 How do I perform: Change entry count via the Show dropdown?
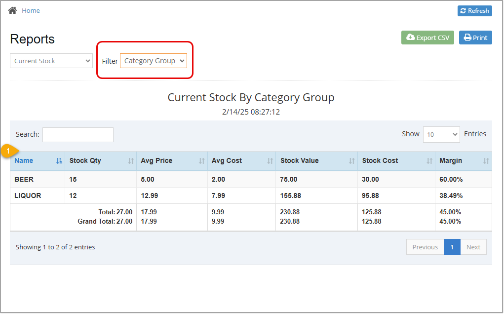coord(441,134)
